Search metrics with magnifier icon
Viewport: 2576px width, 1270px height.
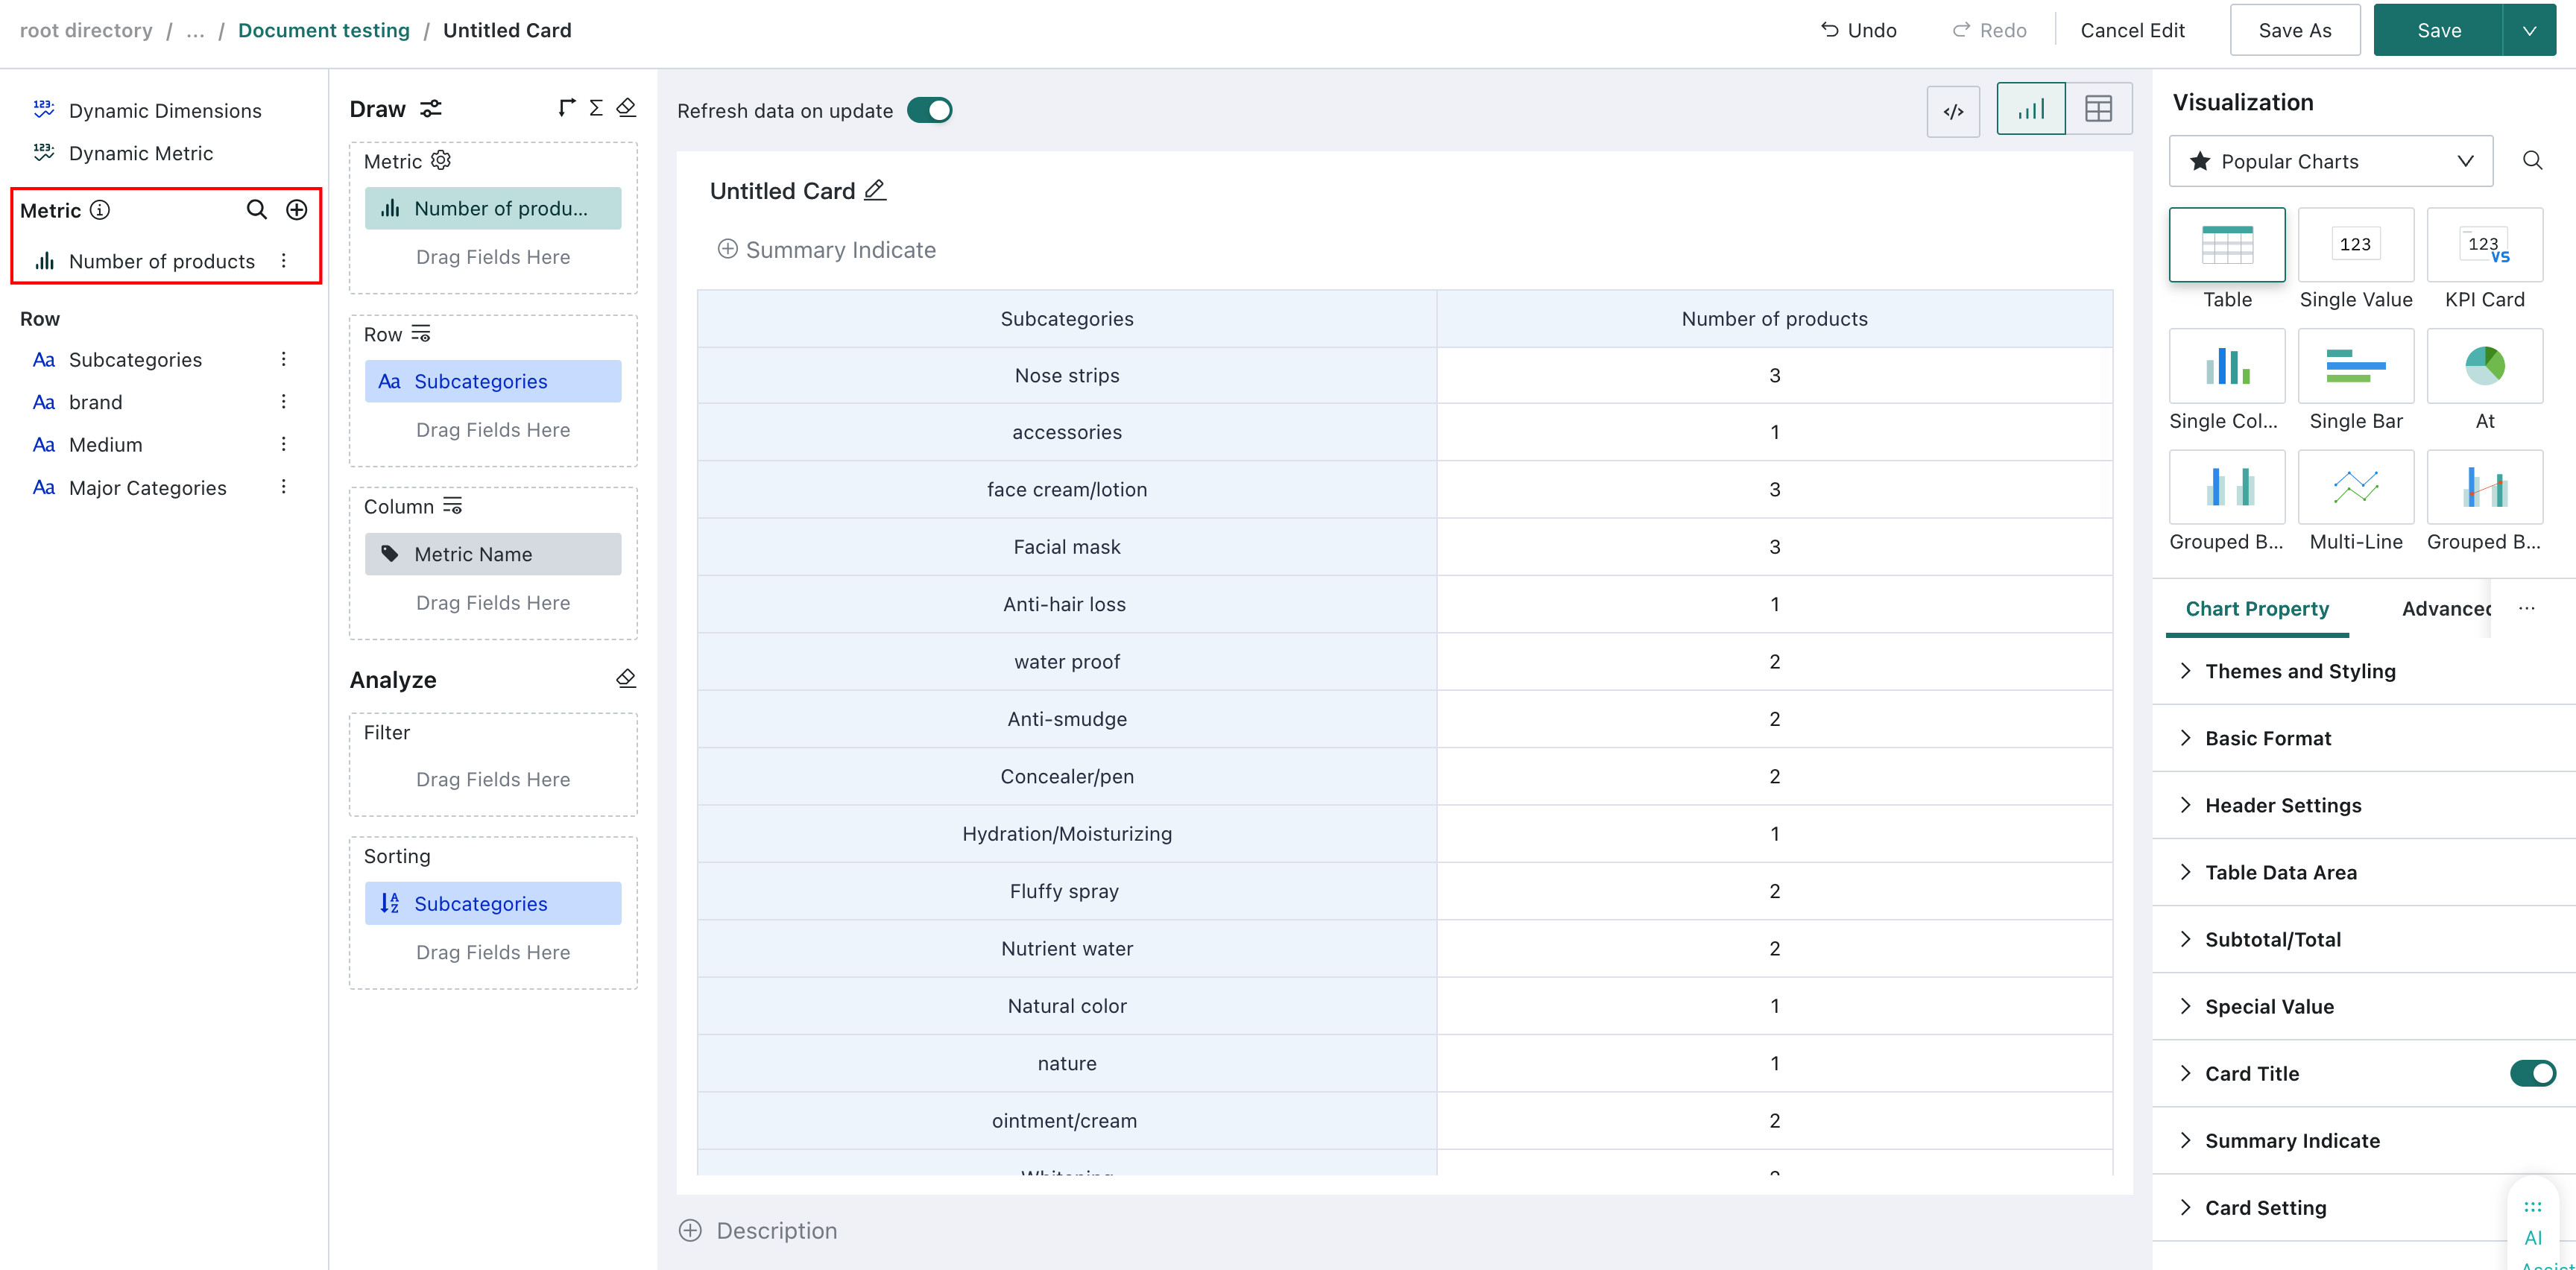tap(257, 210)
